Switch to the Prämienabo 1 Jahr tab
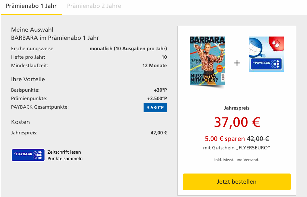 31,6
